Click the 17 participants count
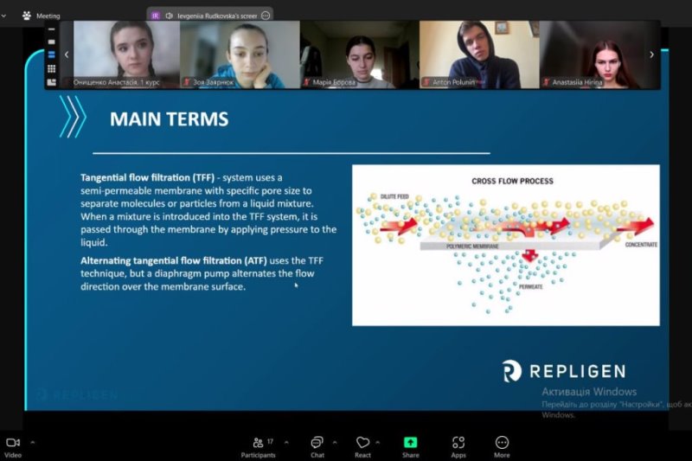692x461 pixels. [x=270, y=441]
